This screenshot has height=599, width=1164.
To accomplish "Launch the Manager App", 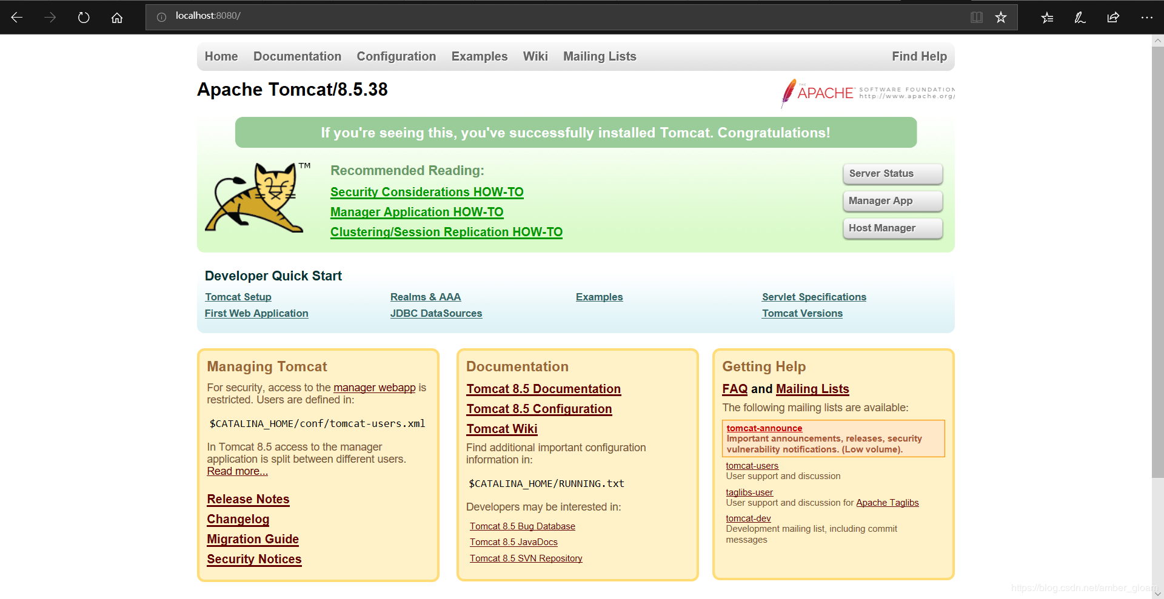I will point(892,200).
